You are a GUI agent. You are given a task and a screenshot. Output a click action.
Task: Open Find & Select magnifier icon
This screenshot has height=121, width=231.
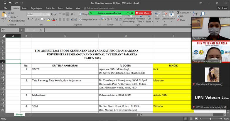[x=202, y=14]
